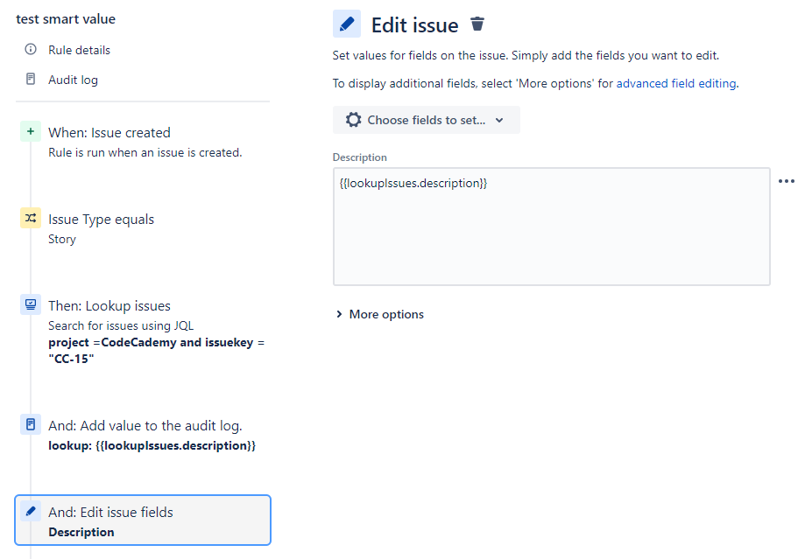Click the gear icon in Choose fields
This screenshot has width=812, height=559.
tap(353, 120)
